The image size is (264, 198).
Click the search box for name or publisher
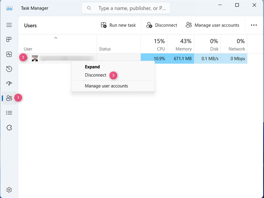click(126, 8)
